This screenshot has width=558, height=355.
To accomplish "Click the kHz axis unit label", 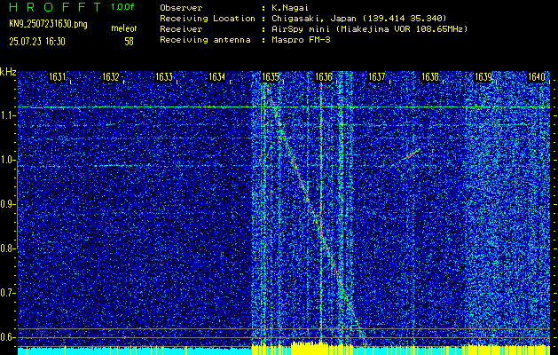I will tap(8, 72).
